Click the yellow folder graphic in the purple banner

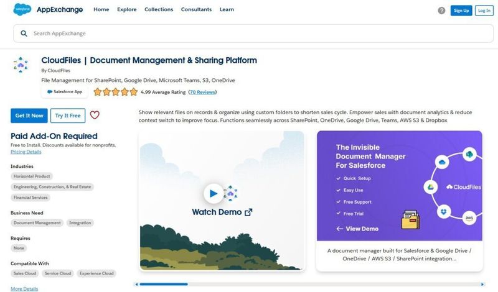pyautogui.click(x=410, y=219)
